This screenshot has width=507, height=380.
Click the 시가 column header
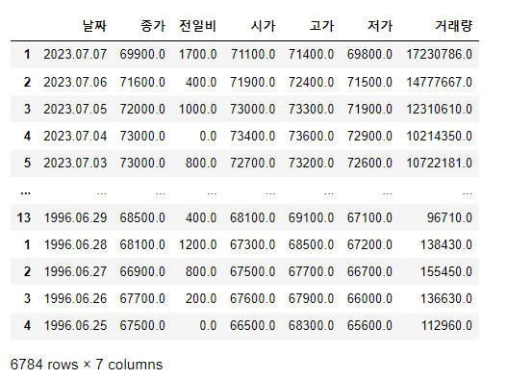[263, 26]
